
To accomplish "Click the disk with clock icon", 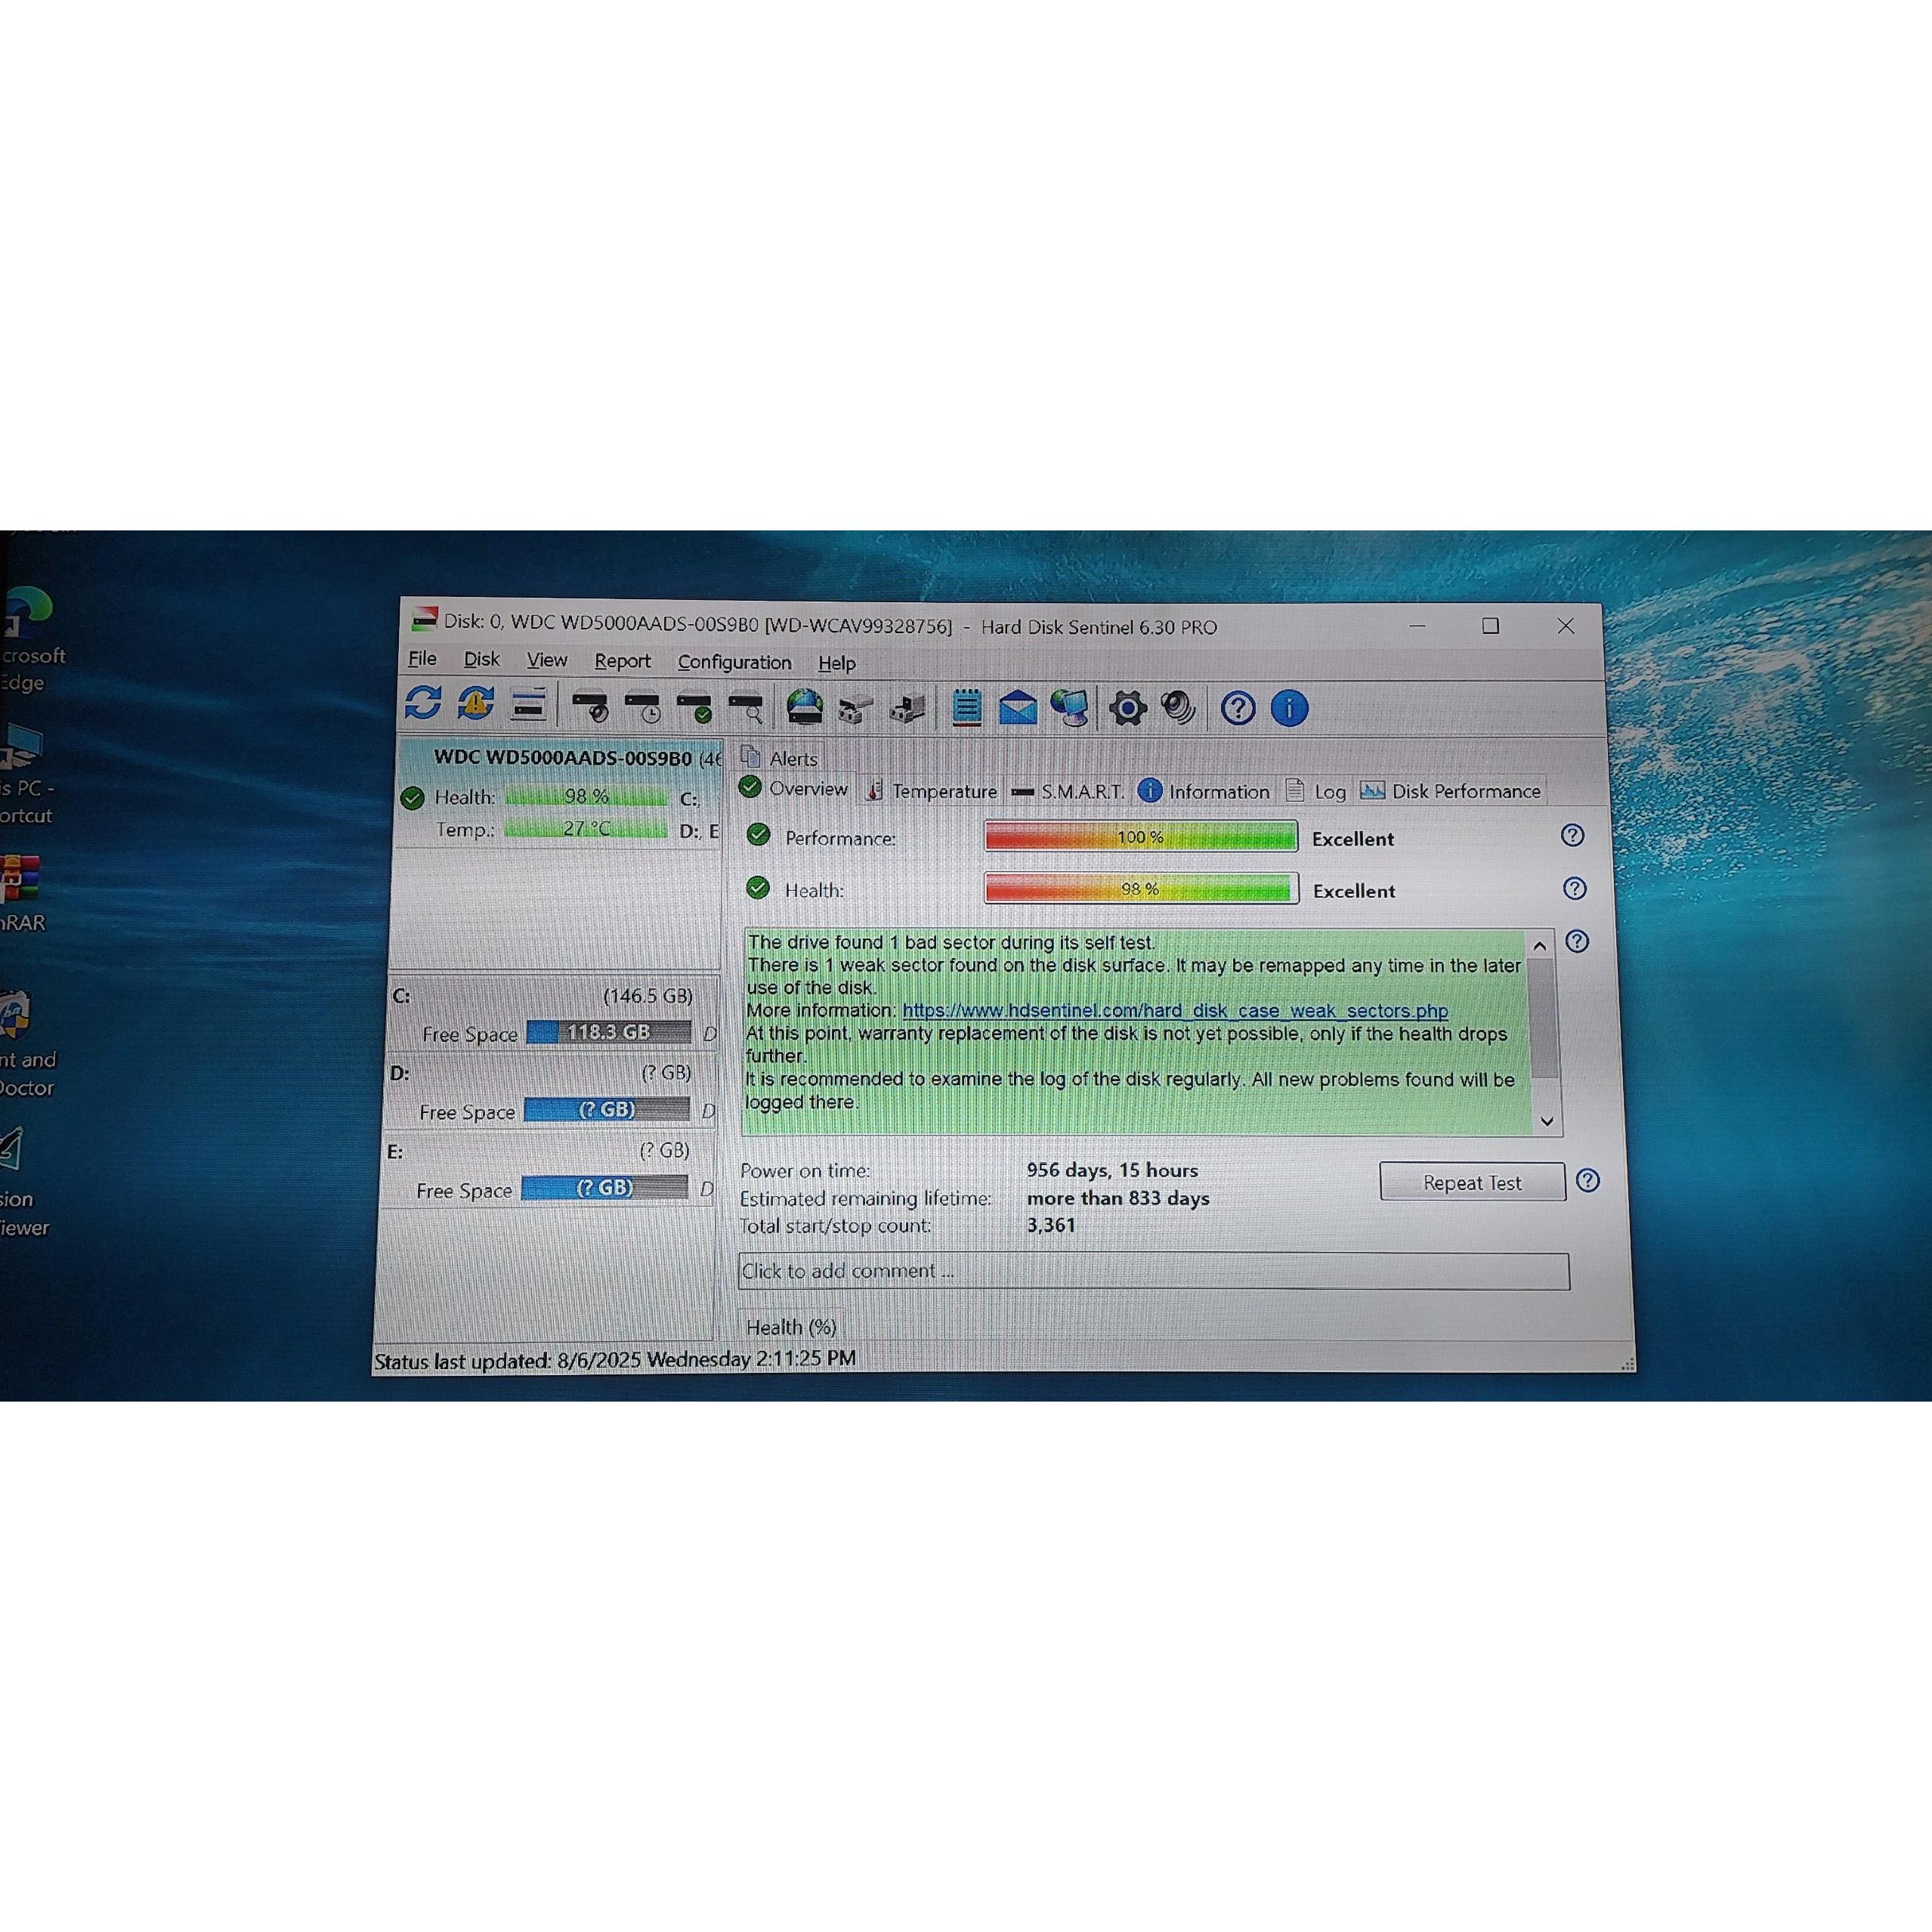I will [x=643, y=707].
